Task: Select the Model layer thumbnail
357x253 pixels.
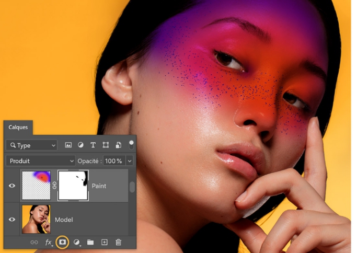Action: (36, 220)
